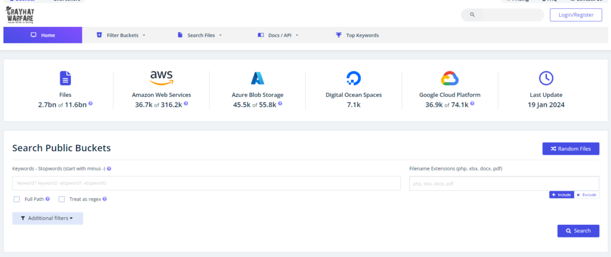This screenshot has height=257, width=611.
Task: Click the Last Update clock icon
Action: coord(546,78)
